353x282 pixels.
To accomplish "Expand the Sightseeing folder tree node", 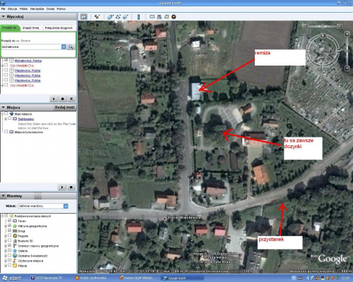I will (6, 119).
